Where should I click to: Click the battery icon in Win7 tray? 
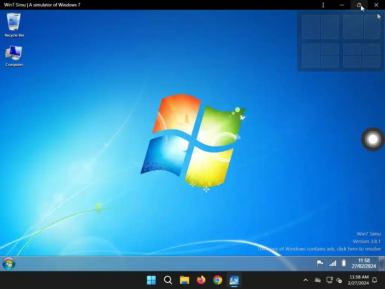point(344,263)
